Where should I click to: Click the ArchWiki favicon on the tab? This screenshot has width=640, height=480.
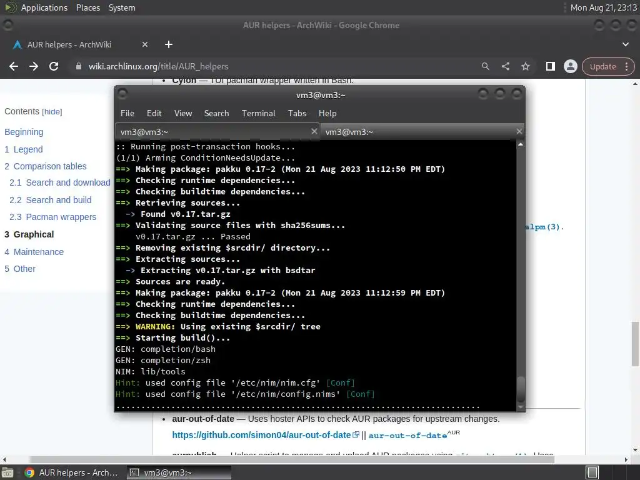pos(17,45)
